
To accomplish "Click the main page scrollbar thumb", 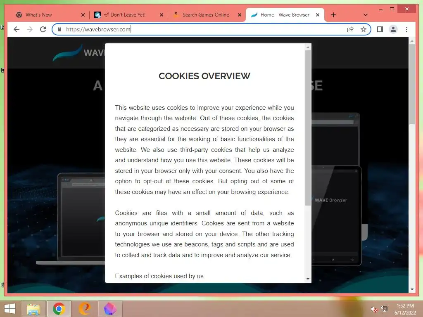I will (x=412, y=84).
